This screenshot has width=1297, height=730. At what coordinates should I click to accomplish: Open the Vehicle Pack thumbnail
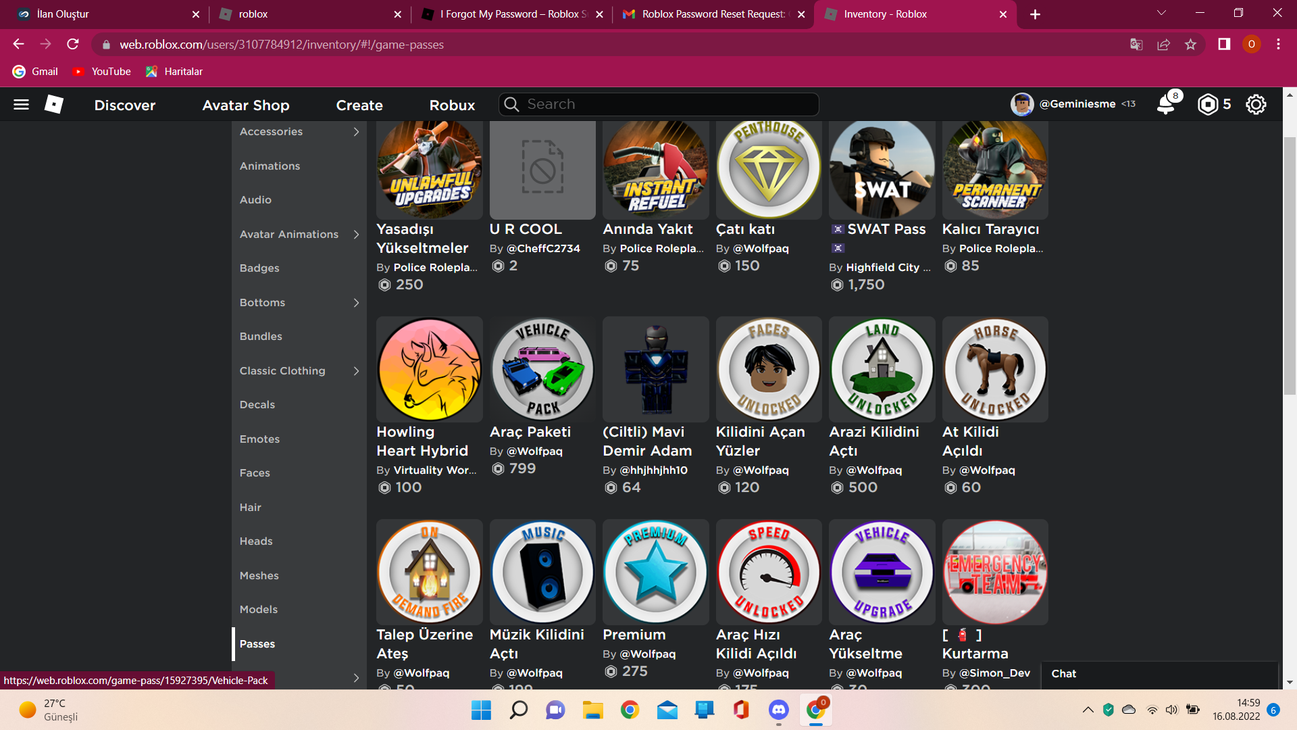pyautogui.click(x=542, y=370)
